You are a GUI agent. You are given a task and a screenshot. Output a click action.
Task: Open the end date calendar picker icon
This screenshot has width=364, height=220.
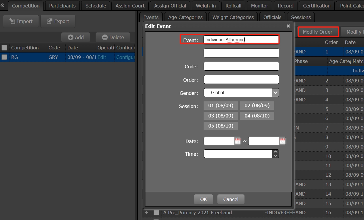click(x=282, y=141)
